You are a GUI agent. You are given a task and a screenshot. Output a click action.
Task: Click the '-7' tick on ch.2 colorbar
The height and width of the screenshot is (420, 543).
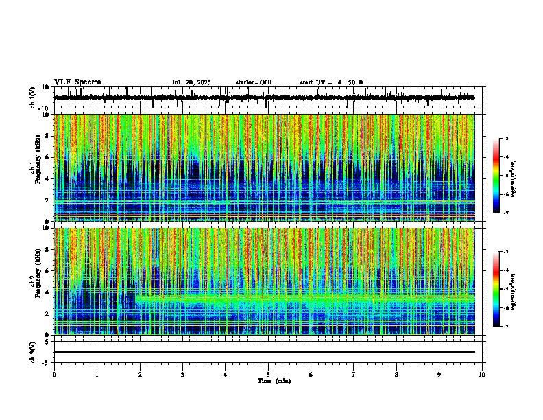click(x=505, y=326)
